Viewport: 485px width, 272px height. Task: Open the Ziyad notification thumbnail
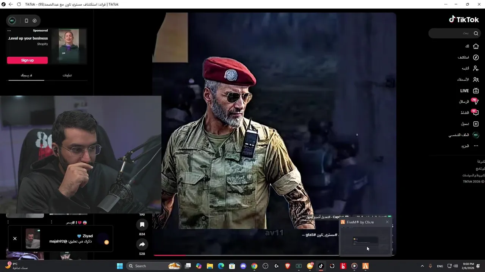pos(33,238)
